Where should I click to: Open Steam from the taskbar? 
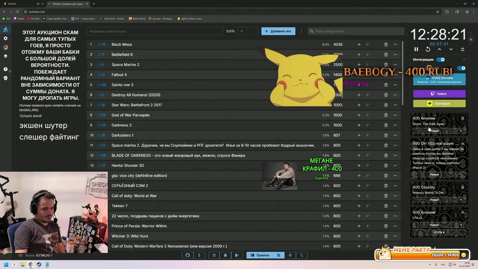pyautogui.click(x=39, y=265)
